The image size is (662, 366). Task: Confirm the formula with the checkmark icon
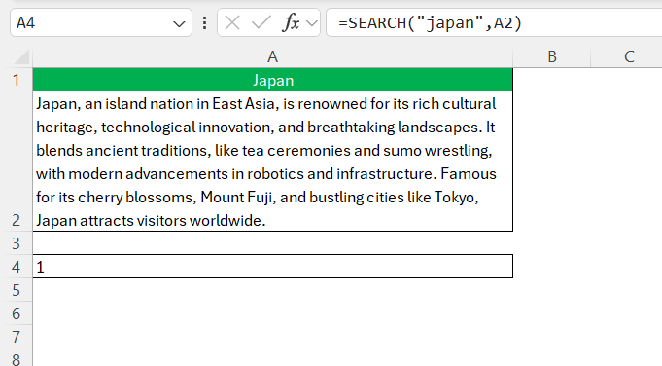click(x=261, y=22)
